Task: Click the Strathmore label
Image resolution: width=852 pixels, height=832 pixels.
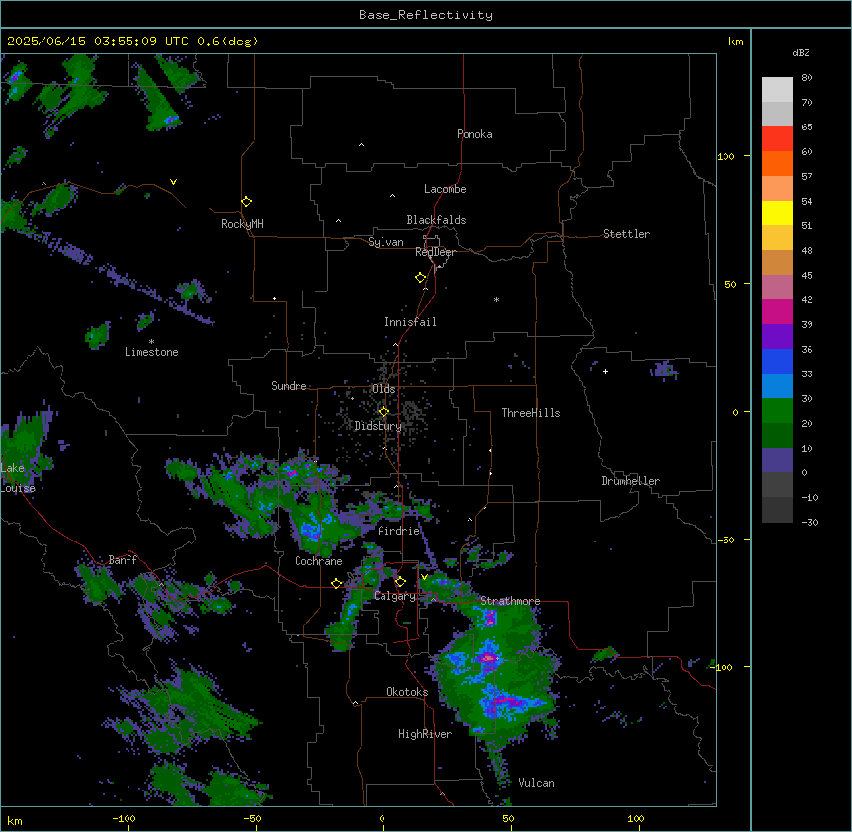Action: (510, 601)
